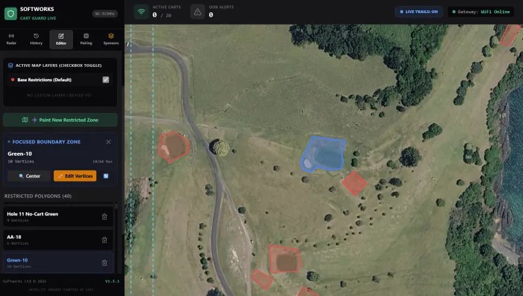Select the blue Green-10 polygon on map
523x296 pixels.
coord(323,154)
